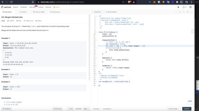
Task: Open the browser hamburger menu
Action: (x=192, y=2)
